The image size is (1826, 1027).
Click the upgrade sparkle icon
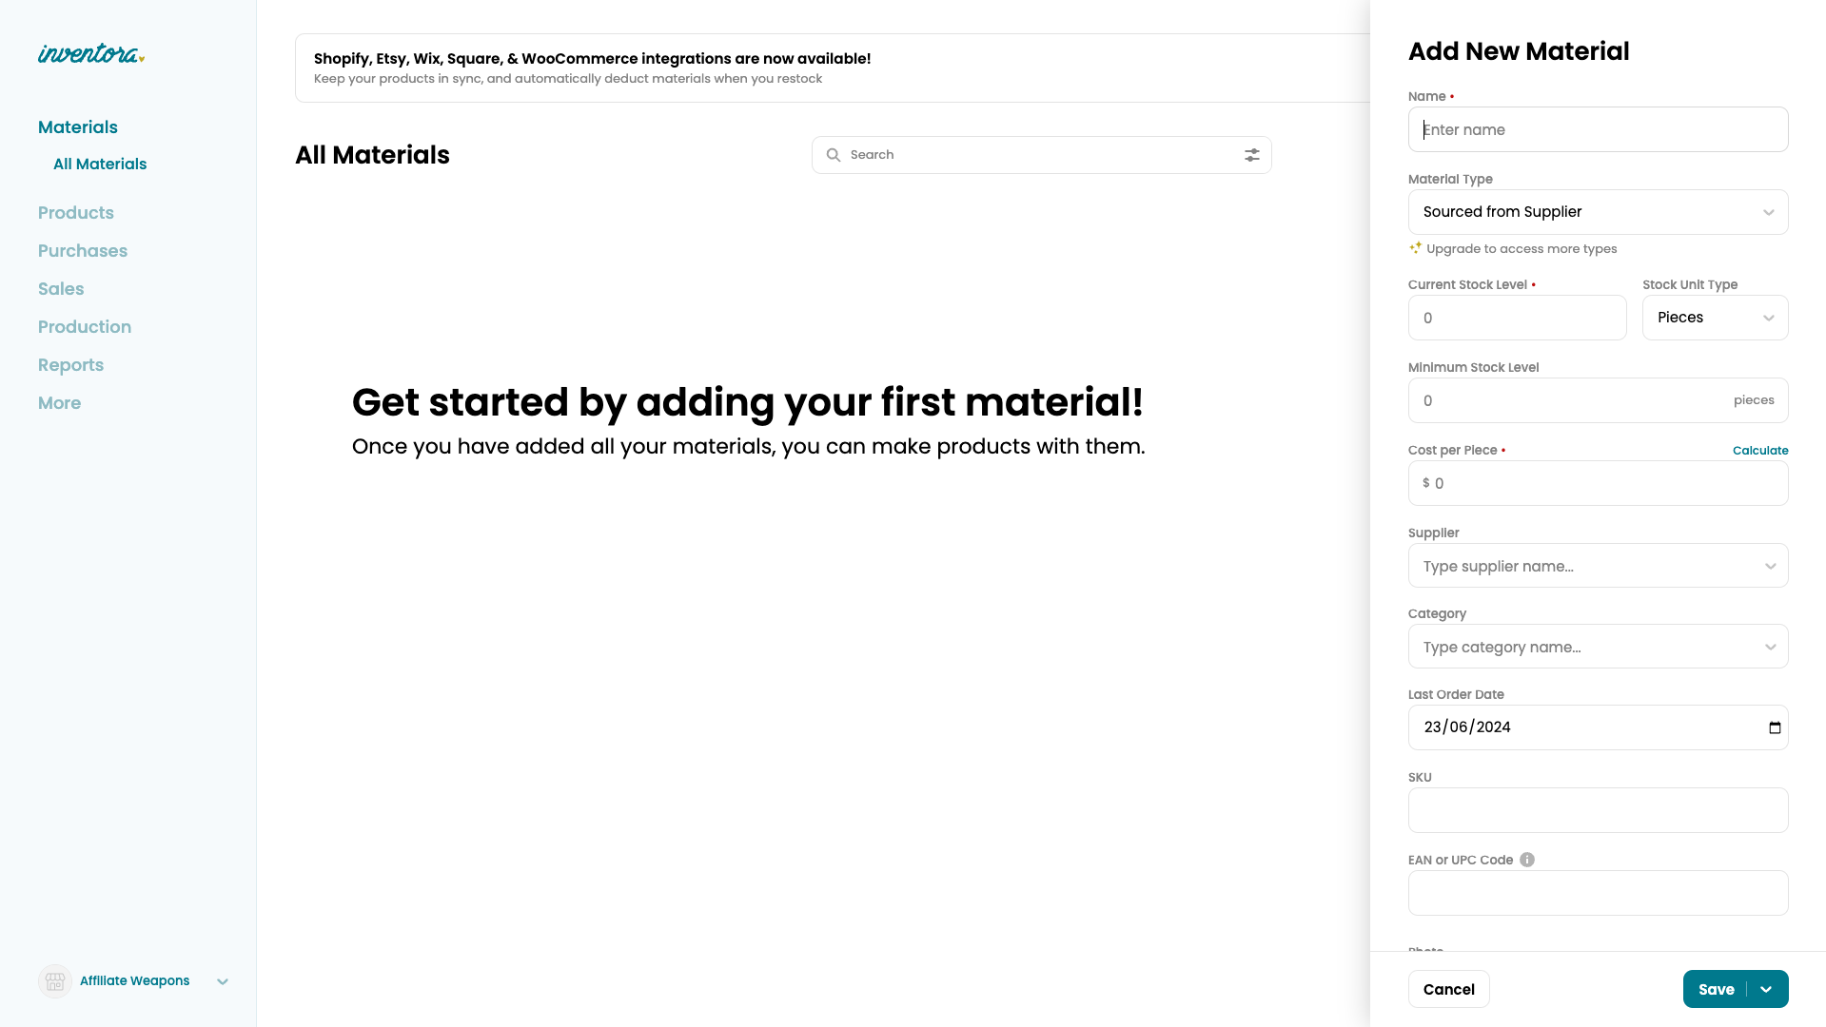[x=1416, y=248]
